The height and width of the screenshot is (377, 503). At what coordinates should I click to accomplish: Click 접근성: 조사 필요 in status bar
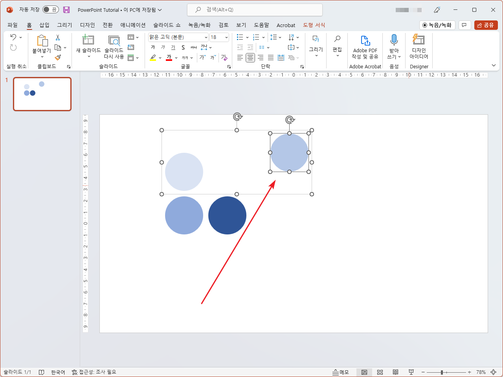click(94, 372)
